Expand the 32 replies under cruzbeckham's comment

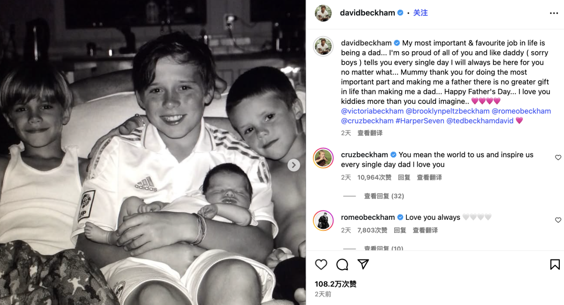click(384, 196)
